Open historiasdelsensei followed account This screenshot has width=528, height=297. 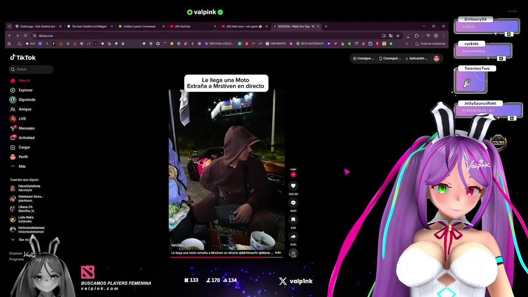point(27,230)
